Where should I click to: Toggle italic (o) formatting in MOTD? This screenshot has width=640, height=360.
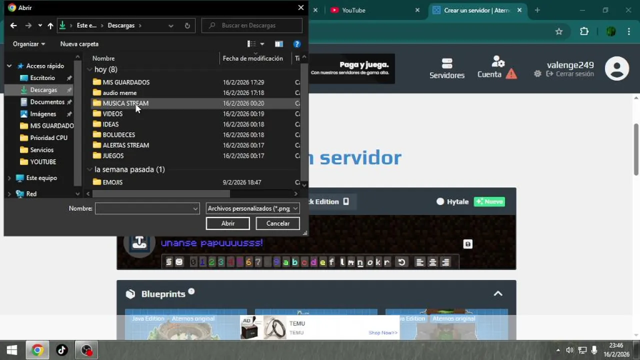(x=369, y=262)
